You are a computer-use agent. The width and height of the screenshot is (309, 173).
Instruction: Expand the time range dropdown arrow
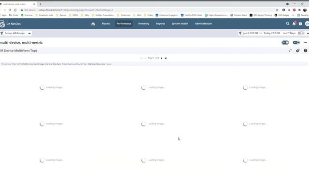[308, 33]
